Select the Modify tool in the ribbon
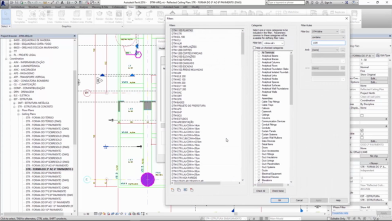 pyautogui.click(x=6, y=17)
